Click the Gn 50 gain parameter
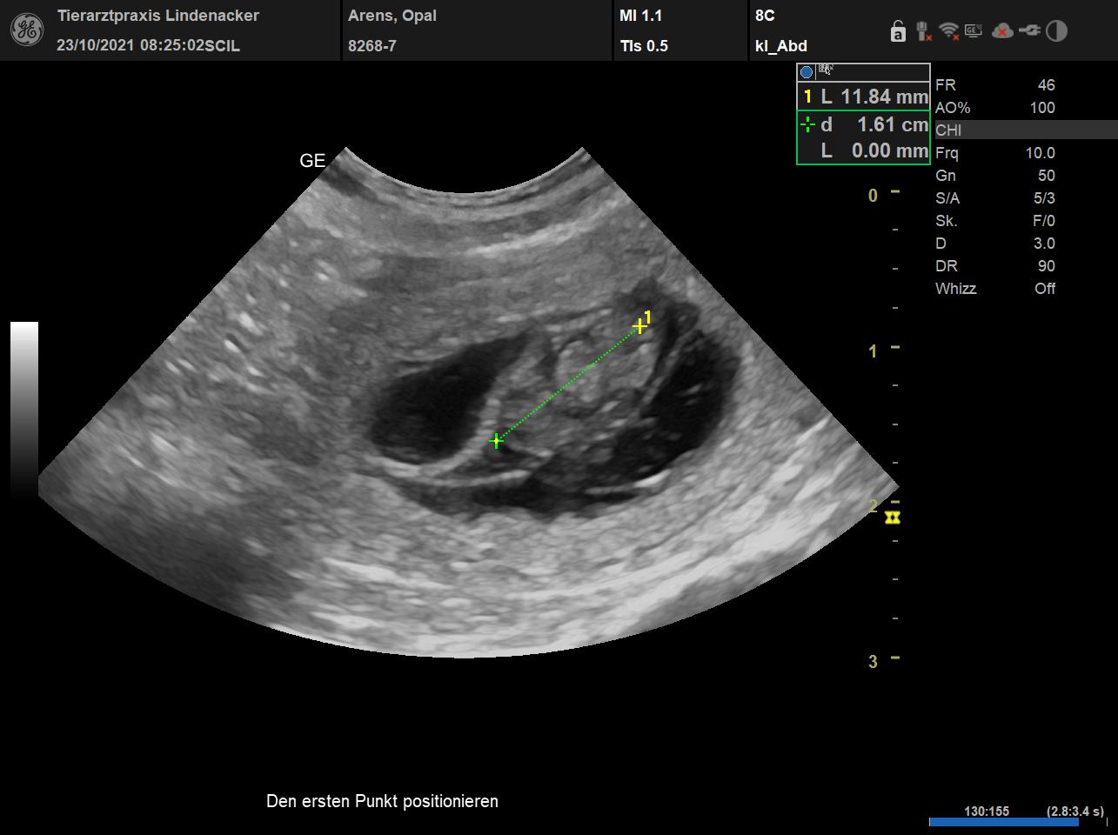Screen dimensions: 1118x835 point(994,176)
